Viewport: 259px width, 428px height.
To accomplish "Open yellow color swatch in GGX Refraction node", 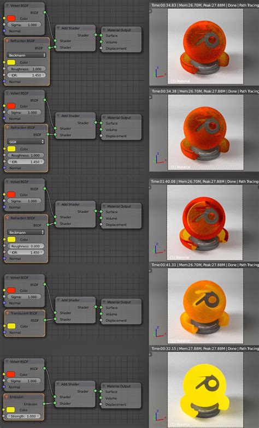I will point(11,149).
